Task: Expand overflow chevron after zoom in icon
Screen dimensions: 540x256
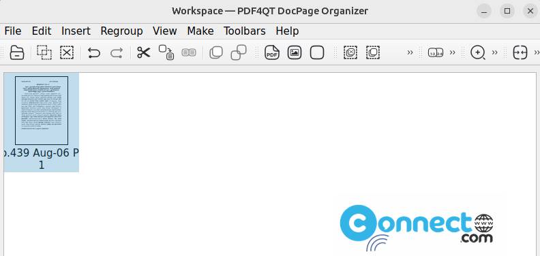Action: [x=494, y=52]
